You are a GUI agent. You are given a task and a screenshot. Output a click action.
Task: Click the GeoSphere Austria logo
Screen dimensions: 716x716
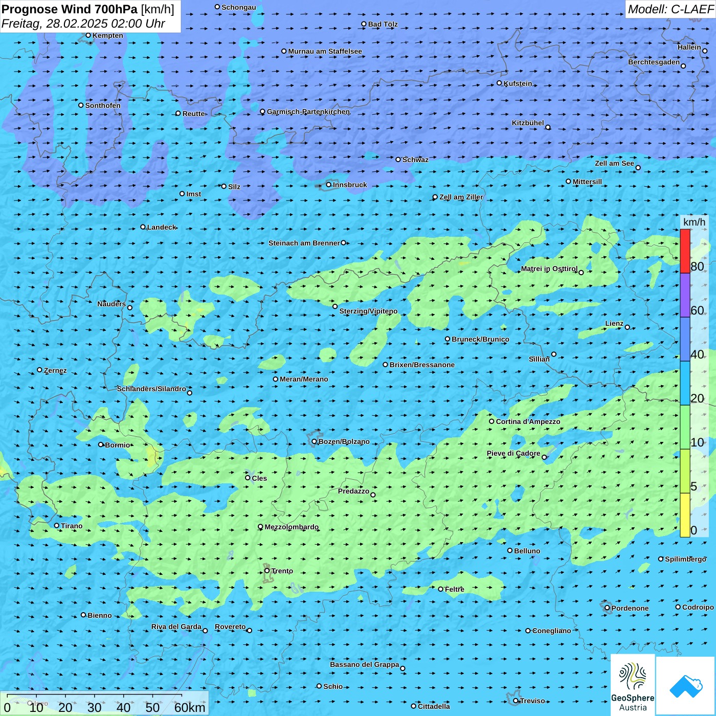pos(633,686)
